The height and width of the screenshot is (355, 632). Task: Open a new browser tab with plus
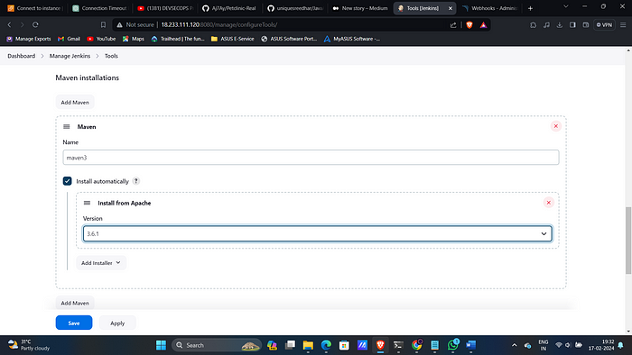tap(531, 8)
